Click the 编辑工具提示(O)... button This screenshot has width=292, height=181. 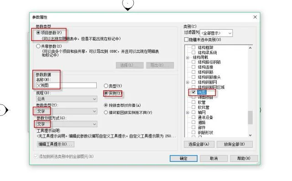point(56,144)
